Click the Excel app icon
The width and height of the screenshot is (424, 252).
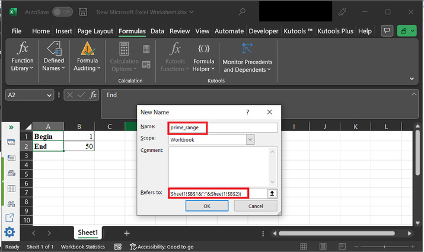click(x=13, y=12)
